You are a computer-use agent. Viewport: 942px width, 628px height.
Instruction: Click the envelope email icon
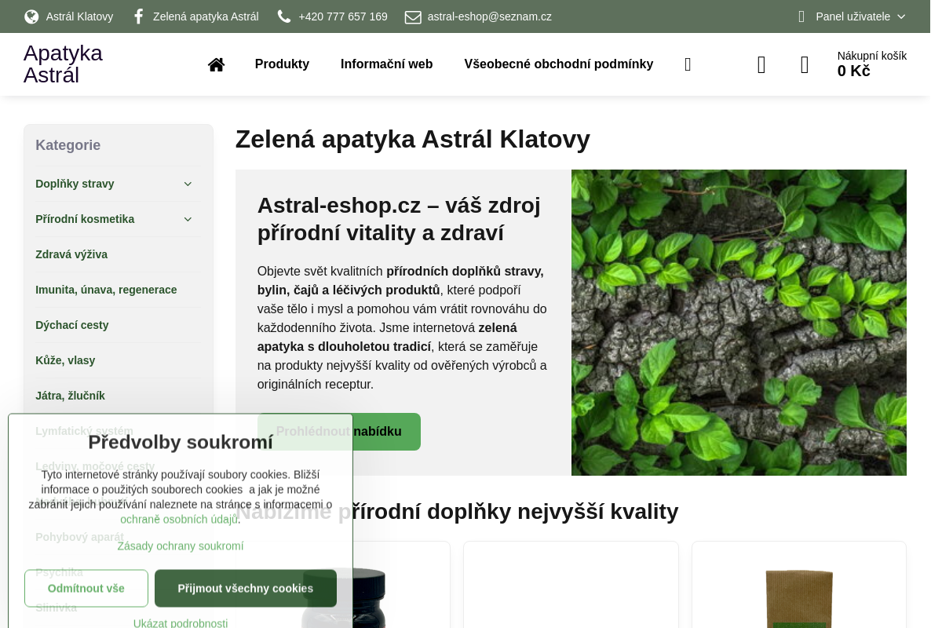point(413,16)
